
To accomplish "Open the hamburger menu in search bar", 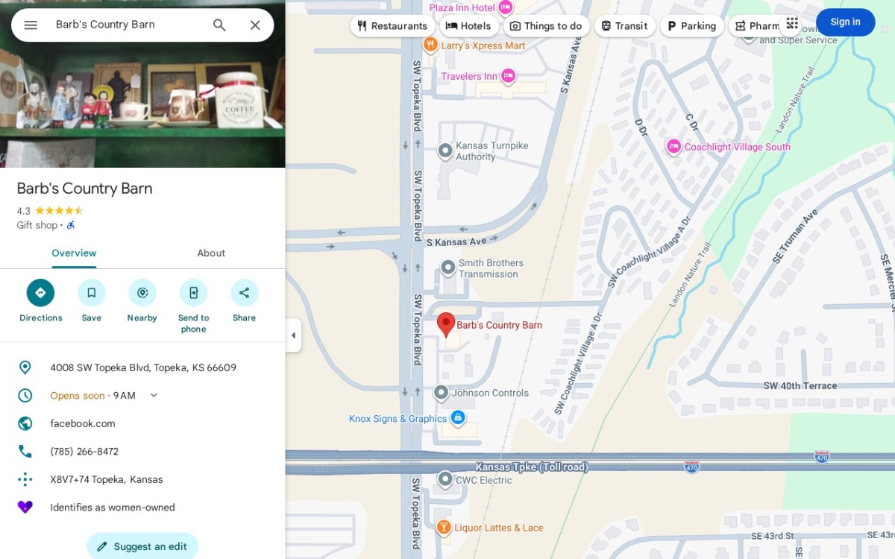I will [31, 25].
